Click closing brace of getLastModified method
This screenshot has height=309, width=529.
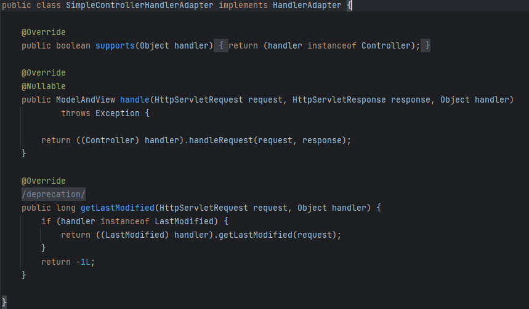click(x=24, y=275)
